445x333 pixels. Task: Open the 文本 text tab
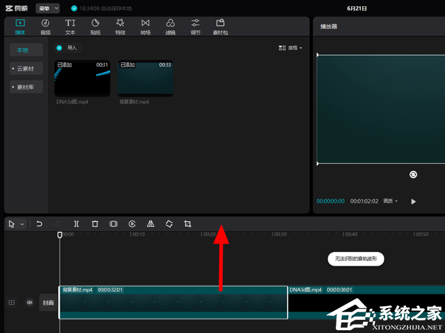(70, 27)
